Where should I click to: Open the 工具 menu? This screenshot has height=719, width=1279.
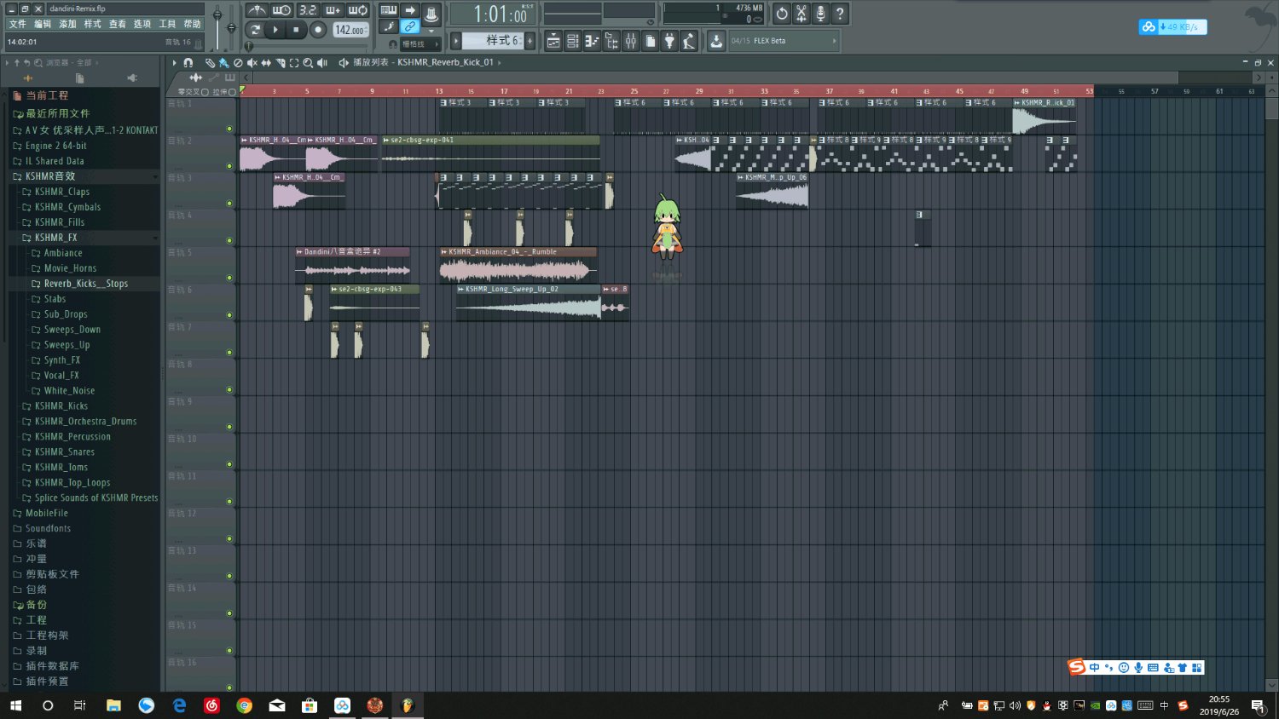pos(167,24)
